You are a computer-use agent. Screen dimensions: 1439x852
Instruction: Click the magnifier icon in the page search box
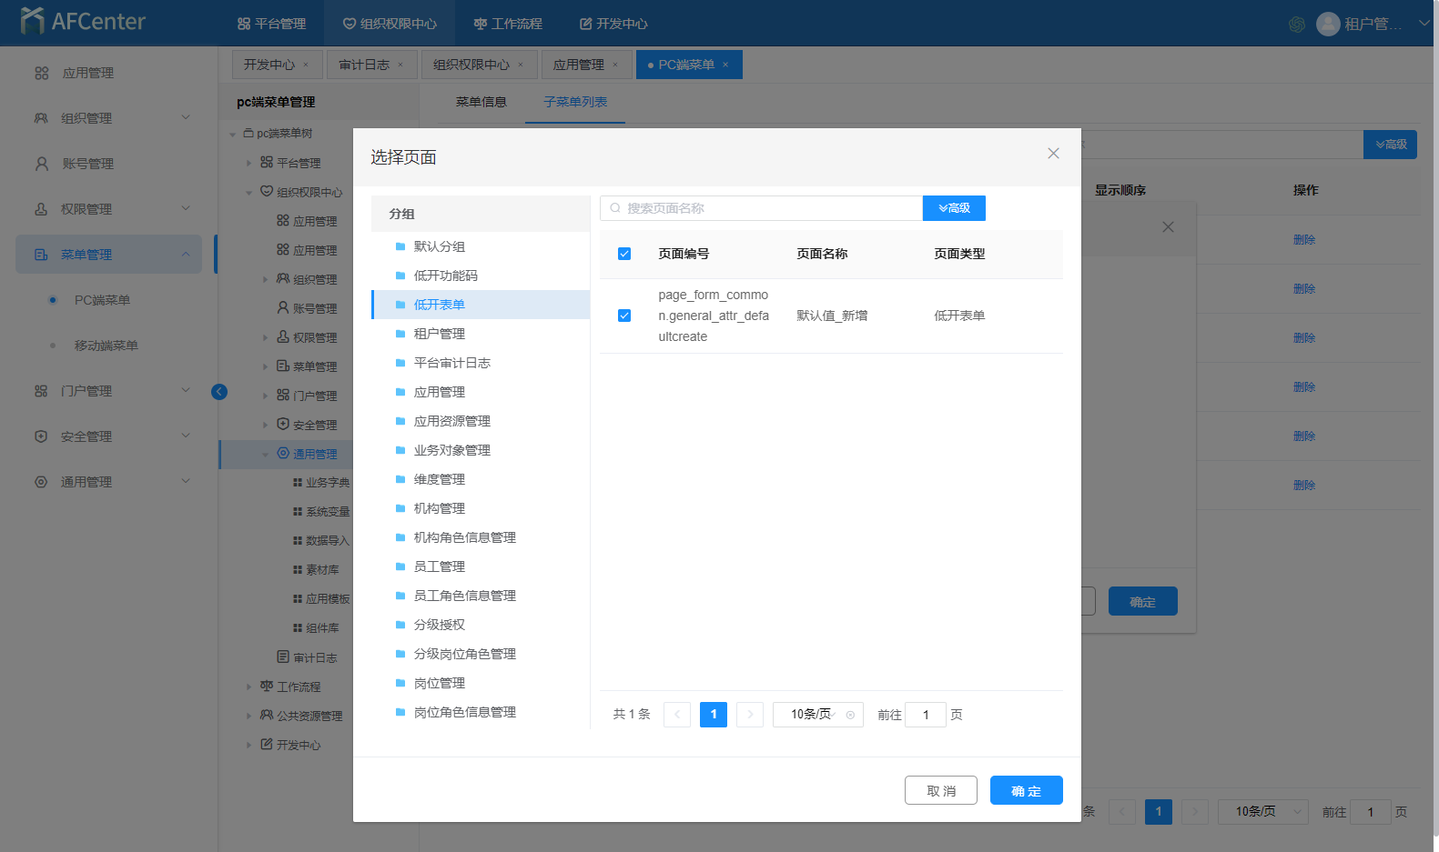point(615,208)
